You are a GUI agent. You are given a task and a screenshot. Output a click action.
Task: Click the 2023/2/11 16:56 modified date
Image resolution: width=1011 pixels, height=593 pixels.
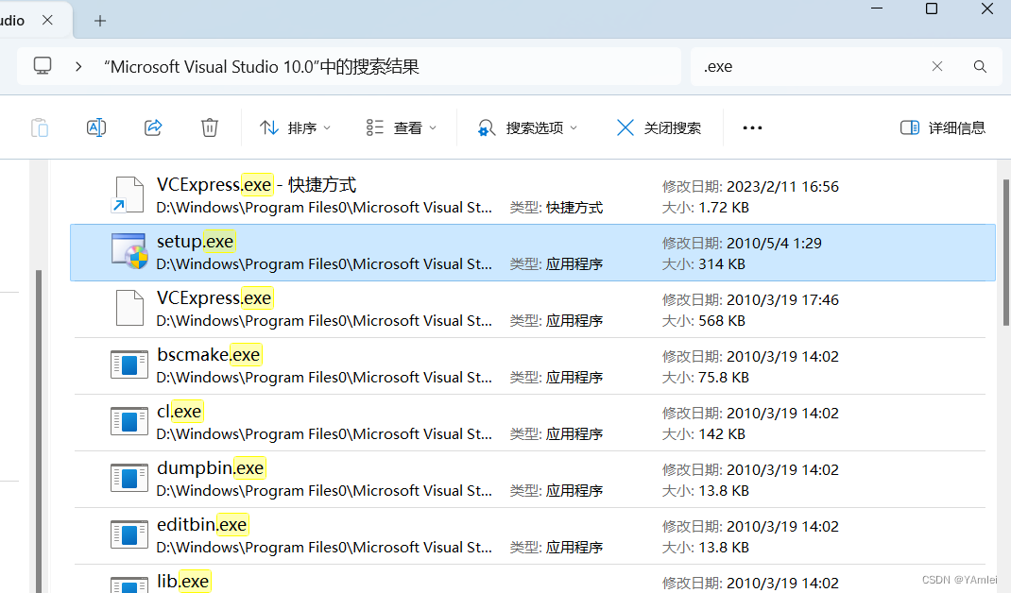click(x=782, y=187)
